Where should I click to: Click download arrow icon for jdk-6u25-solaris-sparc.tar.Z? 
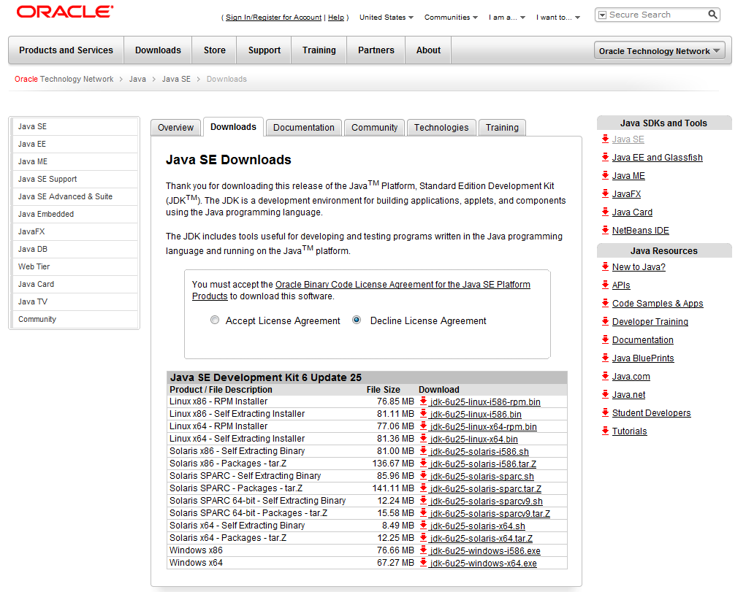click(423, 488)
